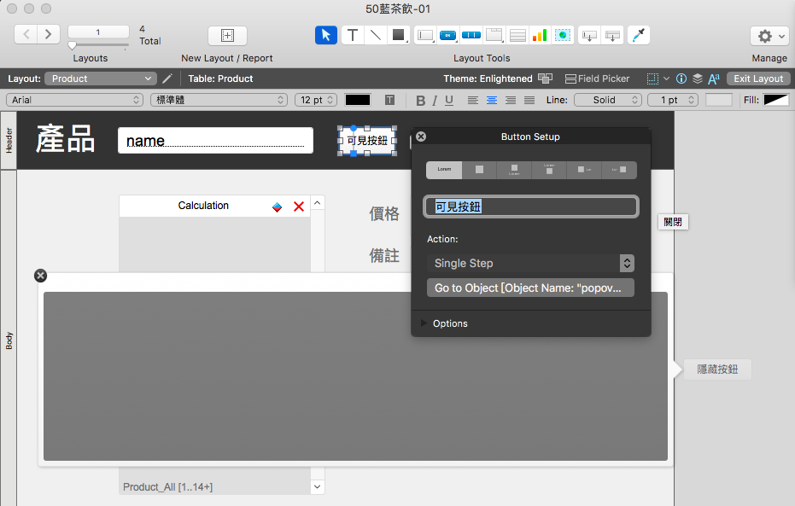Open the Arial font dropdown
The width and height of the screenshot is (795, 506).
pyautogui.click(x=74, y=100)
